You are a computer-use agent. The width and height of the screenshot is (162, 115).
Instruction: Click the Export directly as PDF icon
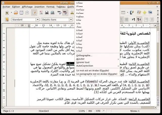41,13
